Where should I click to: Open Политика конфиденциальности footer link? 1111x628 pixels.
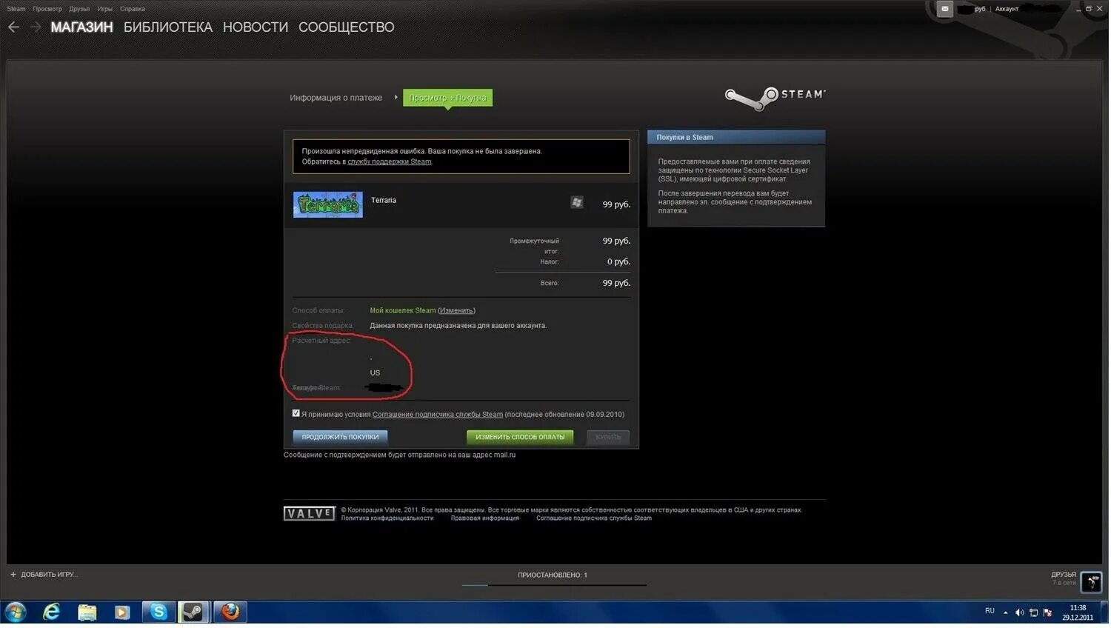coord(387,518)
